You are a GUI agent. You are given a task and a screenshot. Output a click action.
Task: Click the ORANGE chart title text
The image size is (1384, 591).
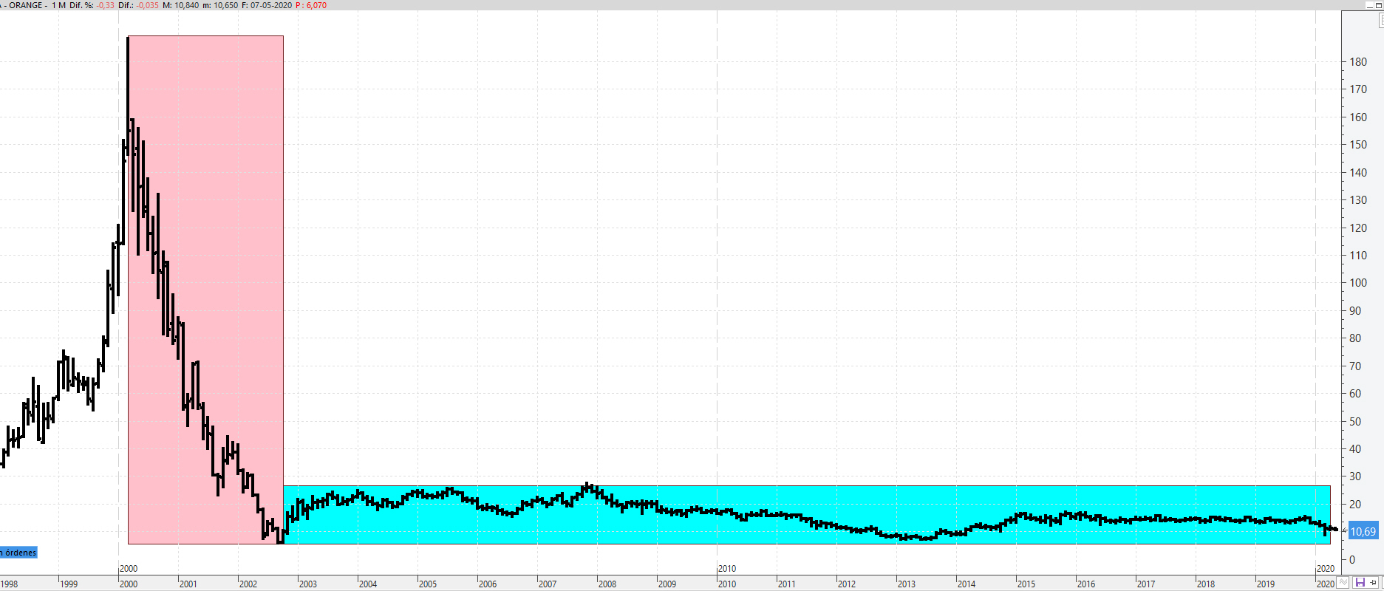pyautogui.click(x=26, y=5)
